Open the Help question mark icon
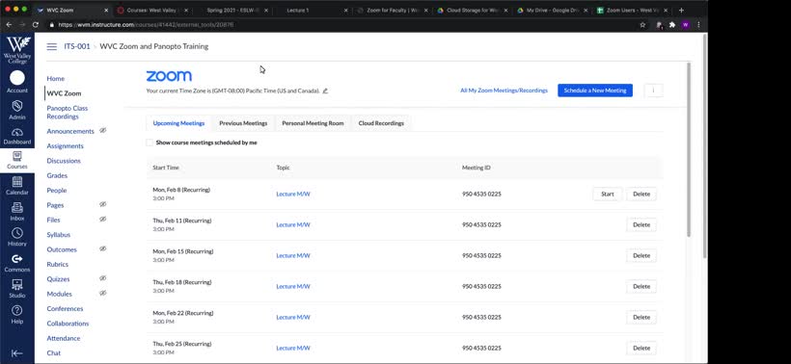This screenshot has width=791, height=364. pyautogui.click(x=17, y=310)
